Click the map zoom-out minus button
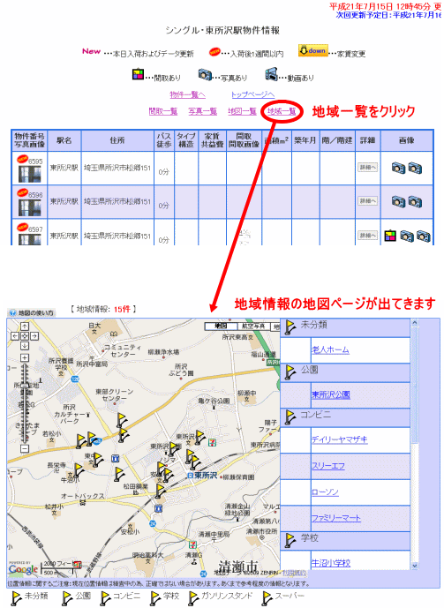Viewport: 444px width, 608px height. coord(25,448)
